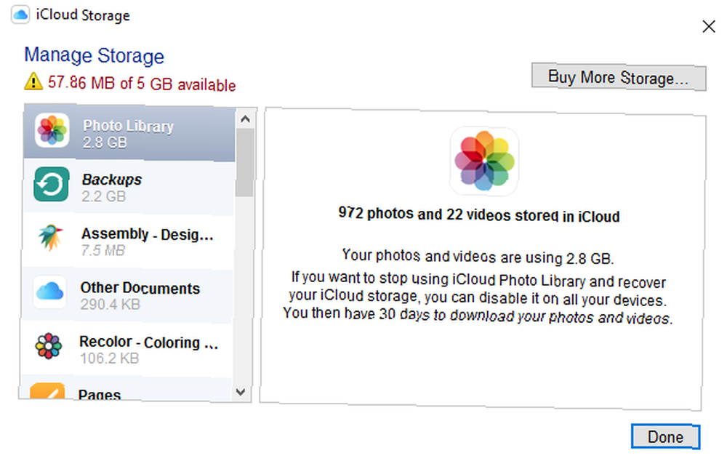The width and height of the screenshot is (727, 469).
Task: Close the iCloud Storage window
Action: coord(708,26)
